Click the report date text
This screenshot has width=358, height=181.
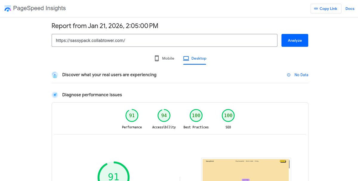105,26
